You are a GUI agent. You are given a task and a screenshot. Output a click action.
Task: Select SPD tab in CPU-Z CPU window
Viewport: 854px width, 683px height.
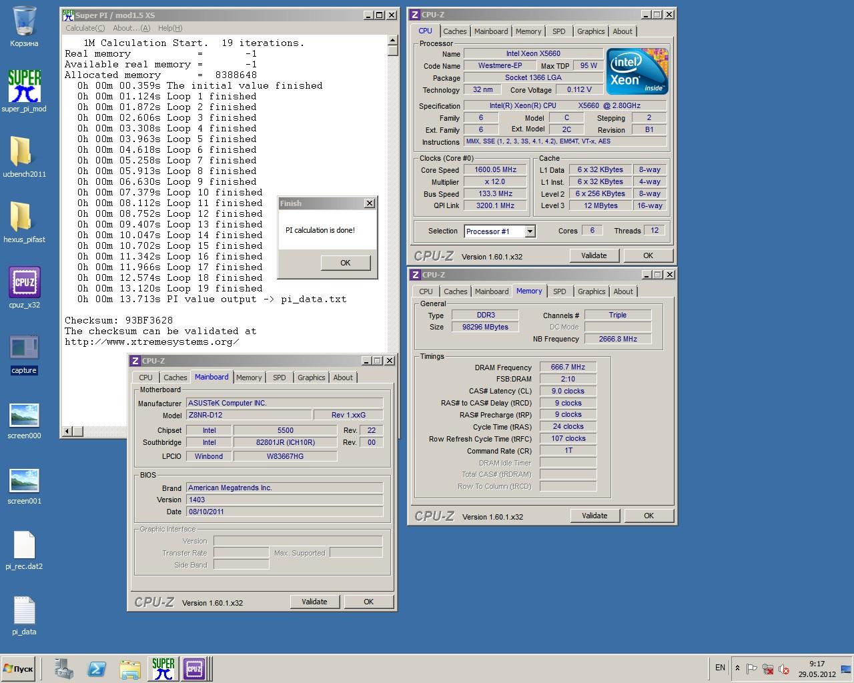(x=559, y=31)
